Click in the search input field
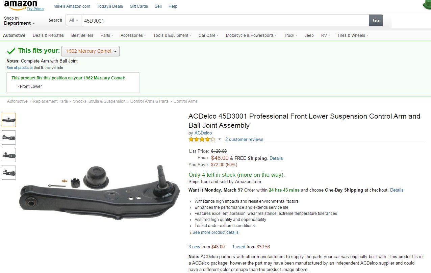Image resolution: width=431 pixels, height=273 pixels. 225,21
